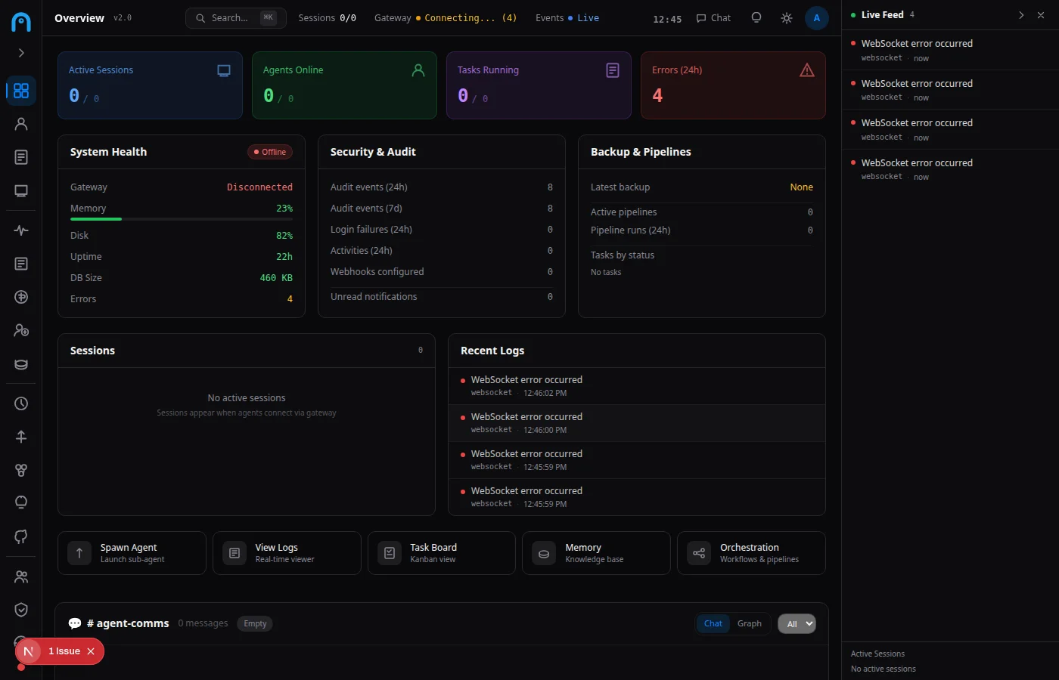Dismiss the 1 Issue badge
Image resolution: width=1059 pixels, height=680 pixels.
(91, 651)
